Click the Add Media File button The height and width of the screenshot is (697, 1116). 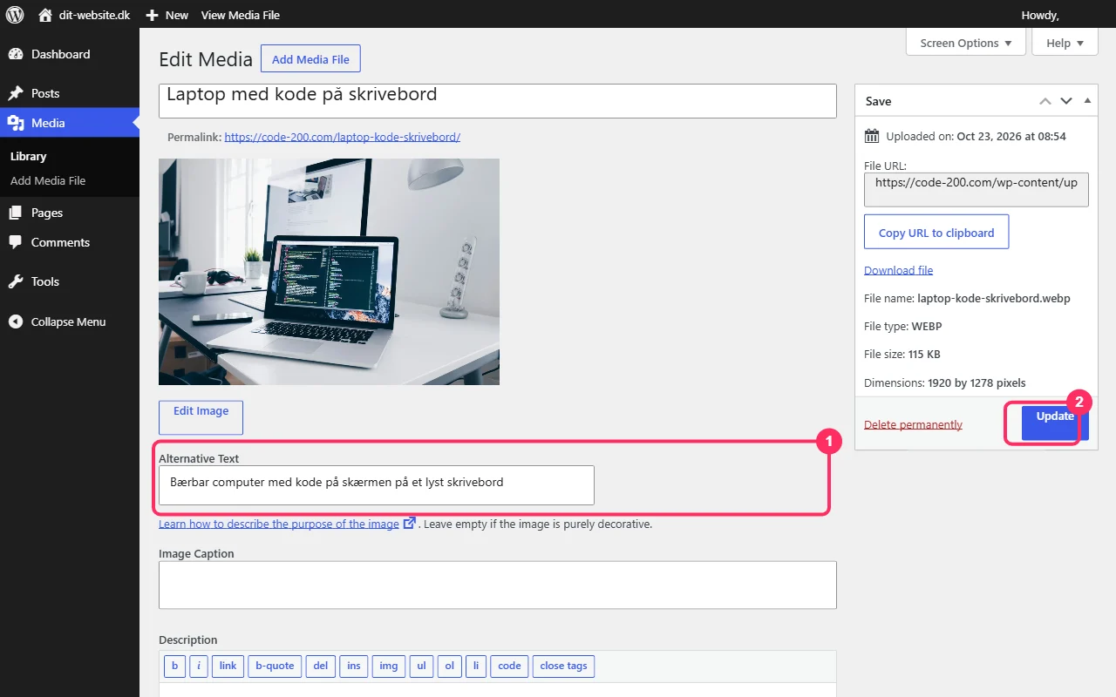[310, 59]
